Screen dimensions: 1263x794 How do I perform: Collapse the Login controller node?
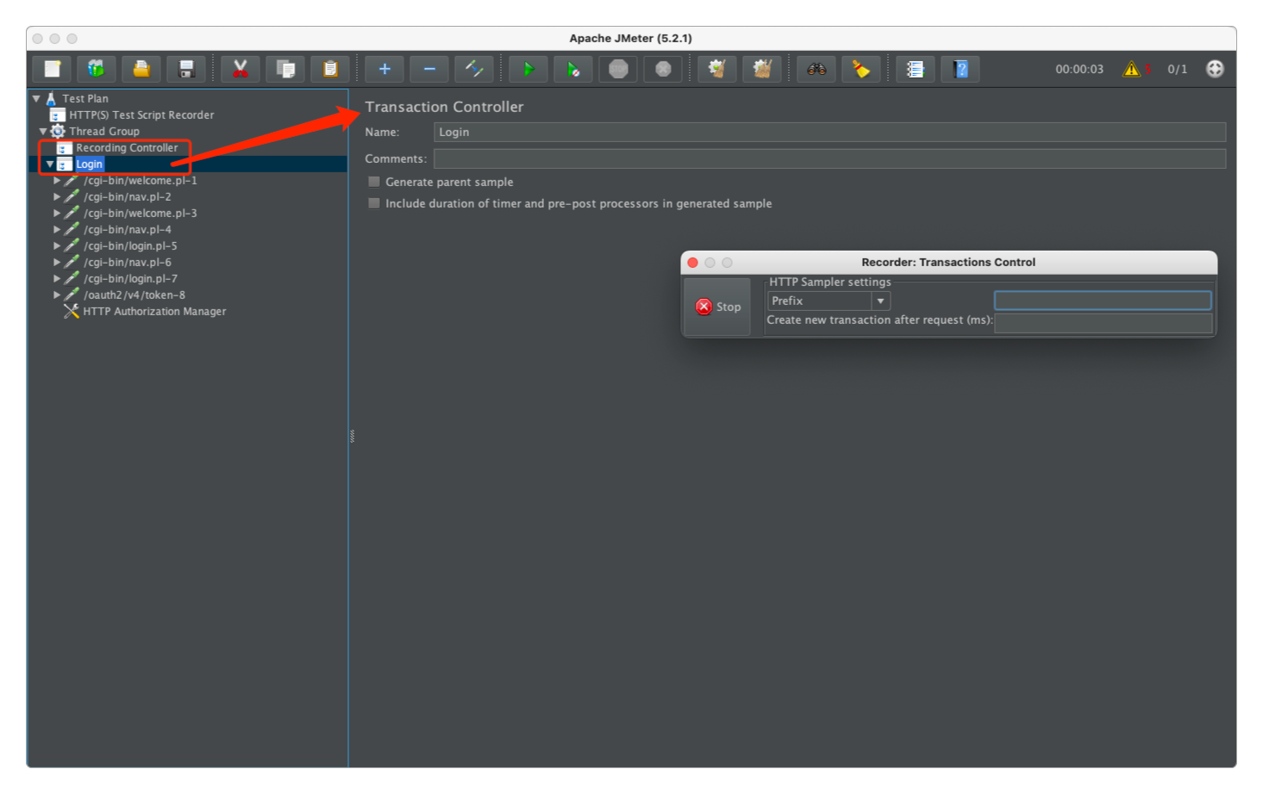point(50,164)
